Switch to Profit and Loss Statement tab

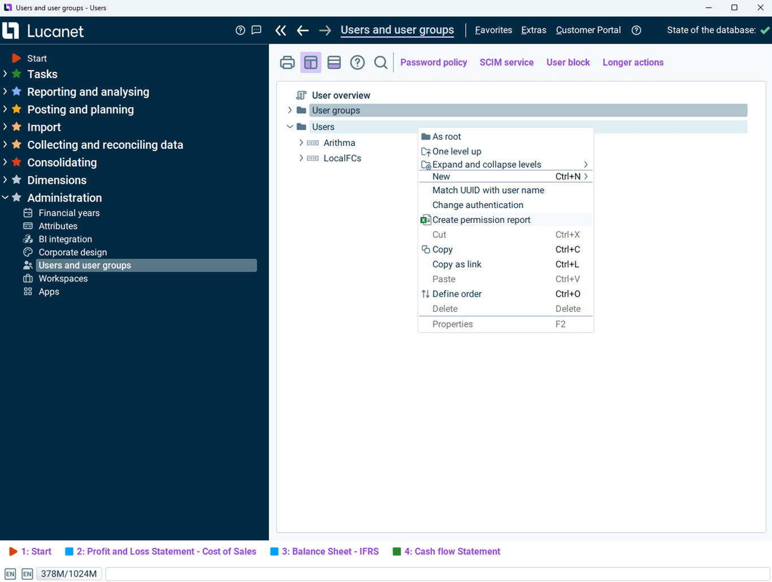click(x=161, y=551)
